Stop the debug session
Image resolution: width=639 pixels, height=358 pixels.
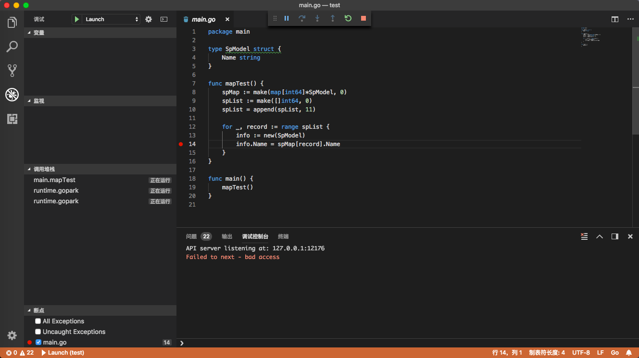coord(363,18)
